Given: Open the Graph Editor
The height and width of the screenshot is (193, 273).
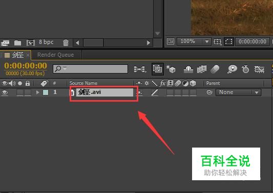Looking at the screenshot, I should [x=259, y=69].
